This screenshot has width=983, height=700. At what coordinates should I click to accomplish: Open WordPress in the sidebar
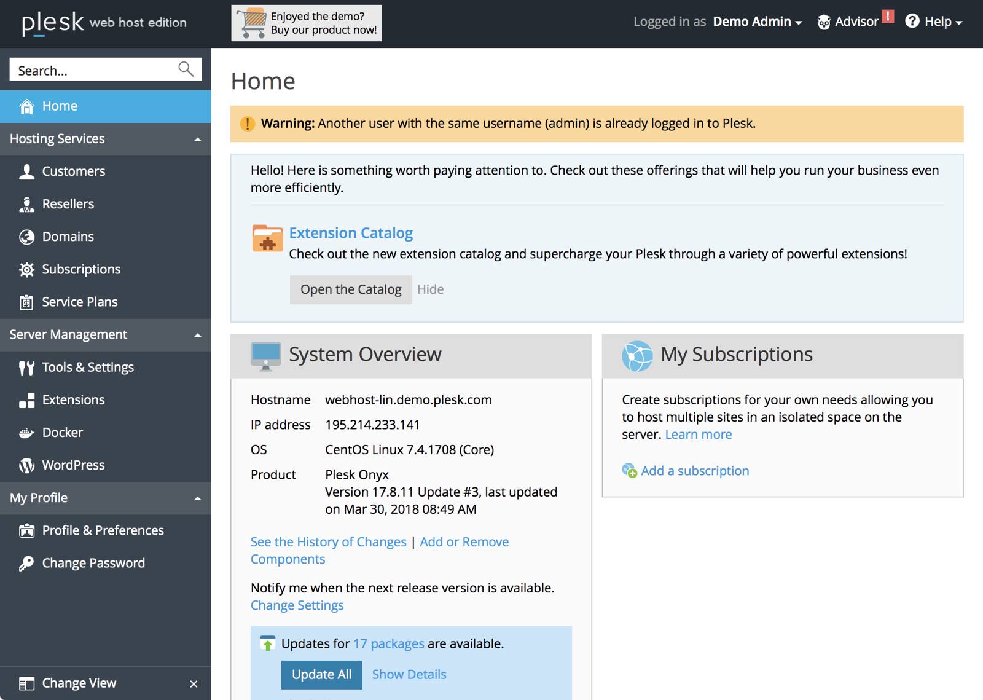[72, 465]
